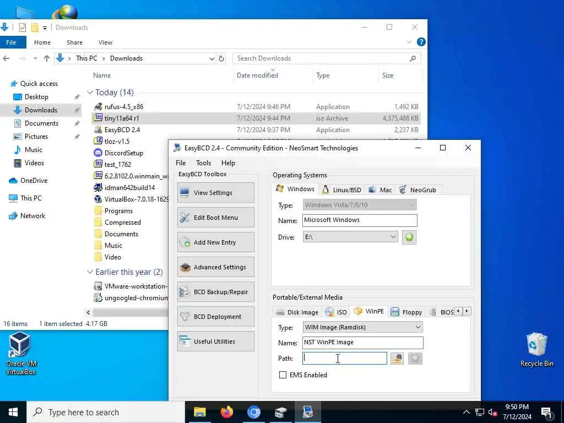Select the tloz-v1.5 archive icon

point(98,141)
